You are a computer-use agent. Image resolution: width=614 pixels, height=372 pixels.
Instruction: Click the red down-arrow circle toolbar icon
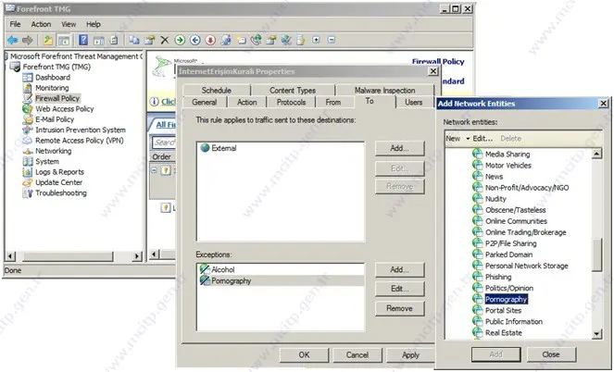(210, 40)
